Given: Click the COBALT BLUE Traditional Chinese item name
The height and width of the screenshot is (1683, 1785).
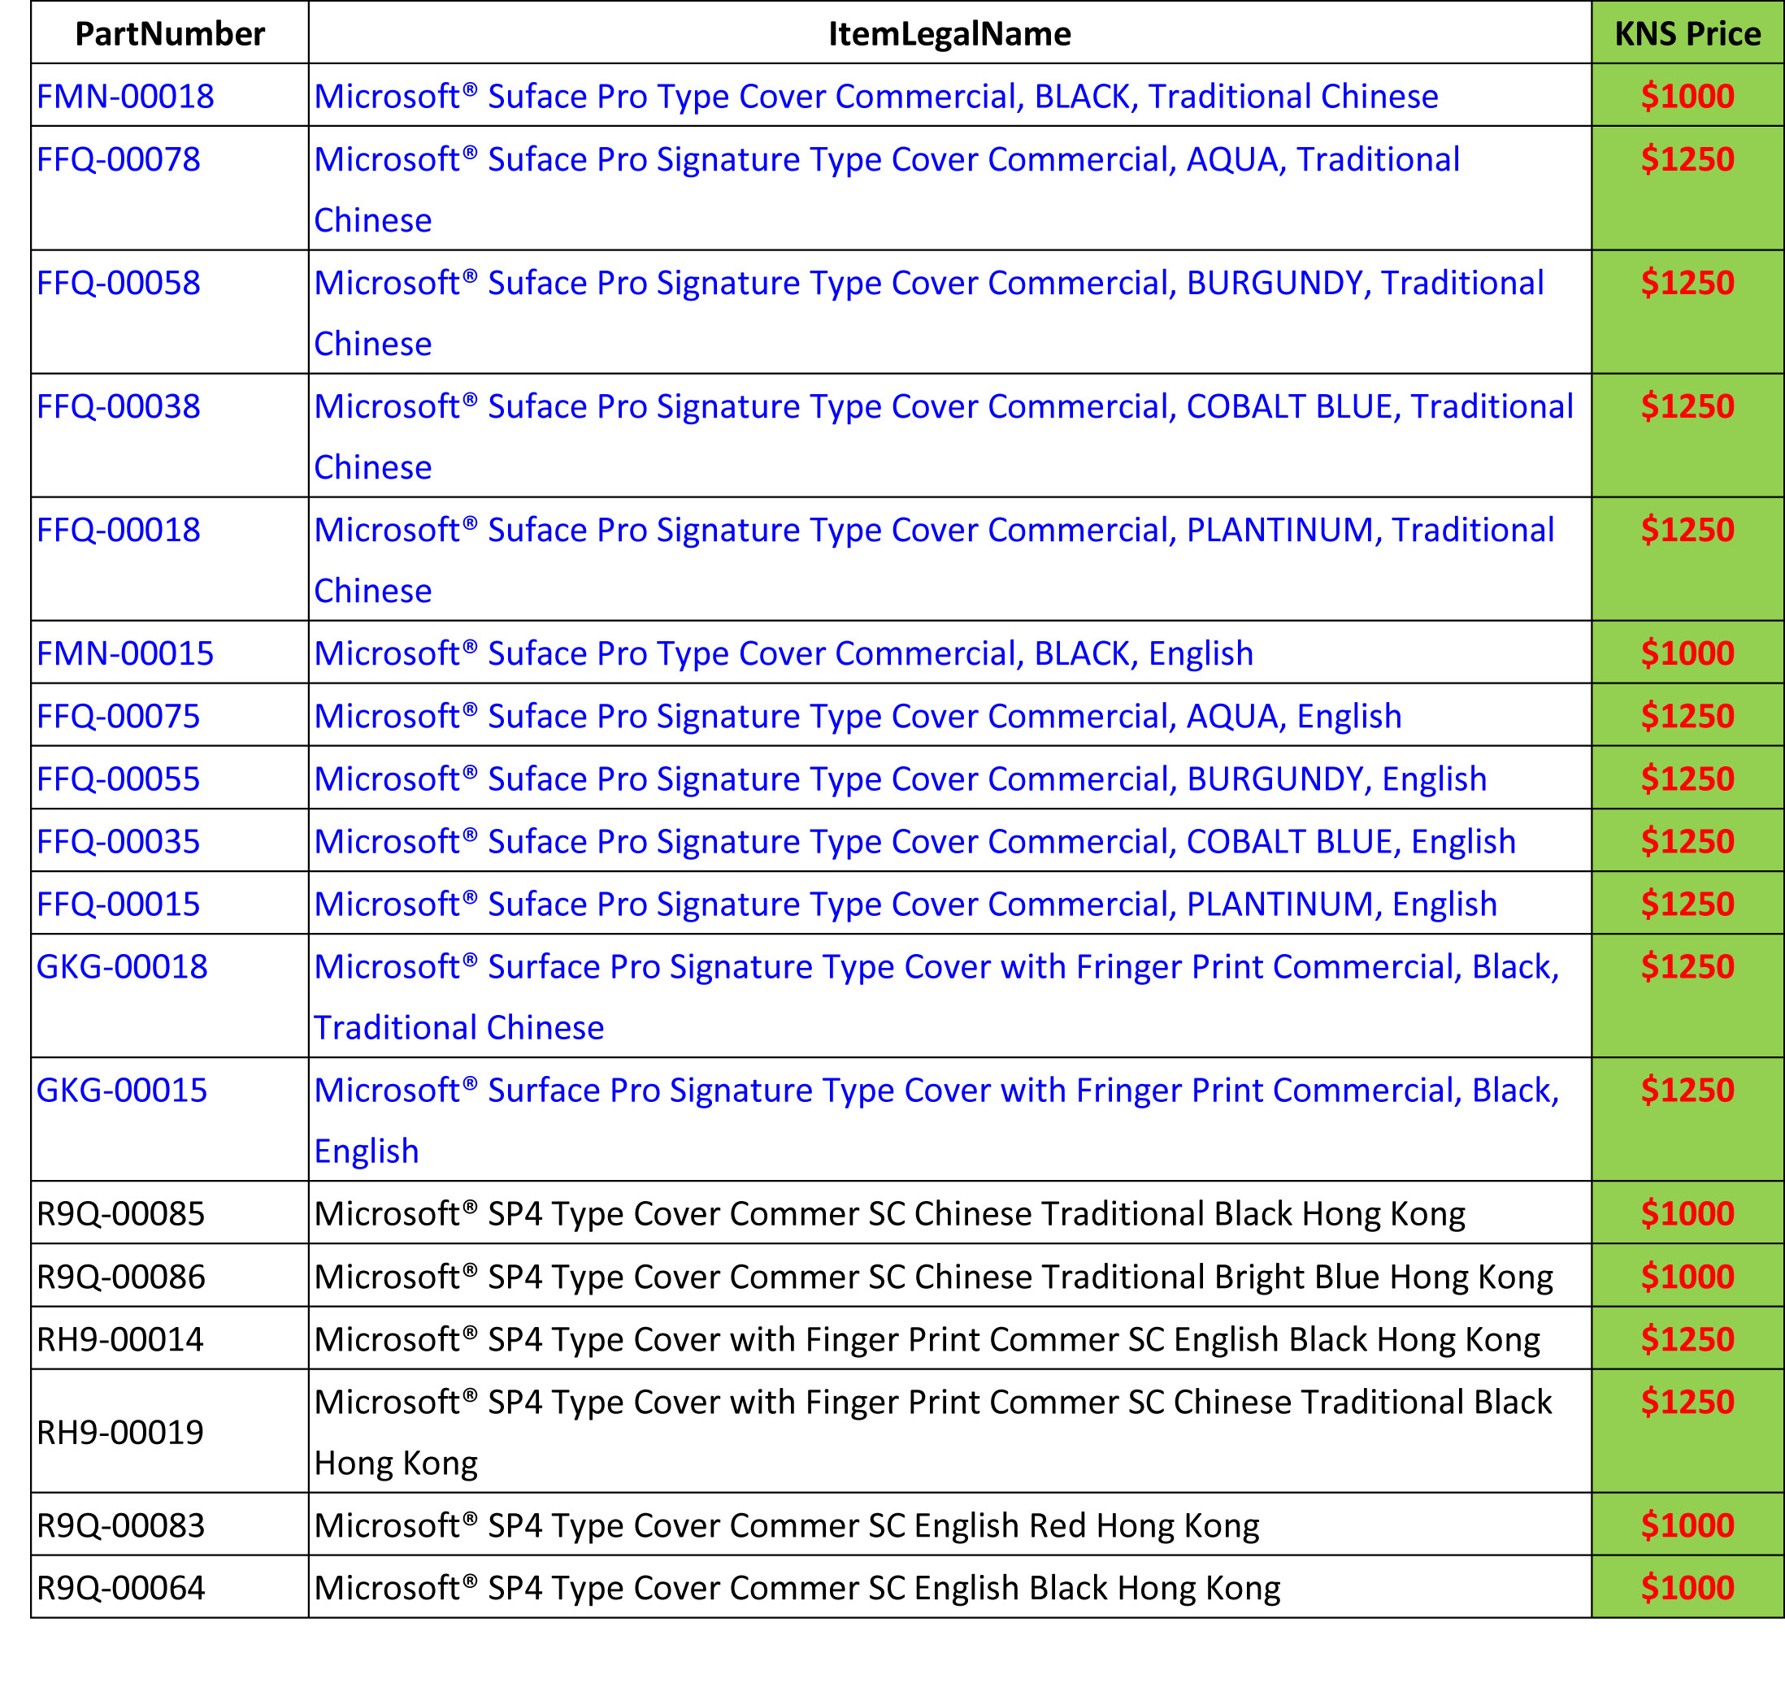Looking at the screenshot, I should point(944,437).
